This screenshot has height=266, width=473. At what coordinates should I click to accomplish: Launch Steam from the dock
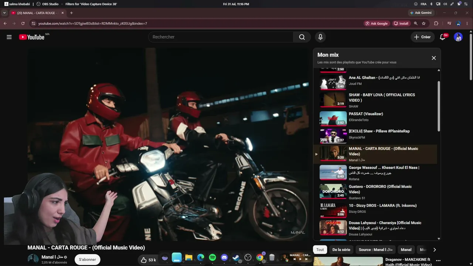click(236, 258)
